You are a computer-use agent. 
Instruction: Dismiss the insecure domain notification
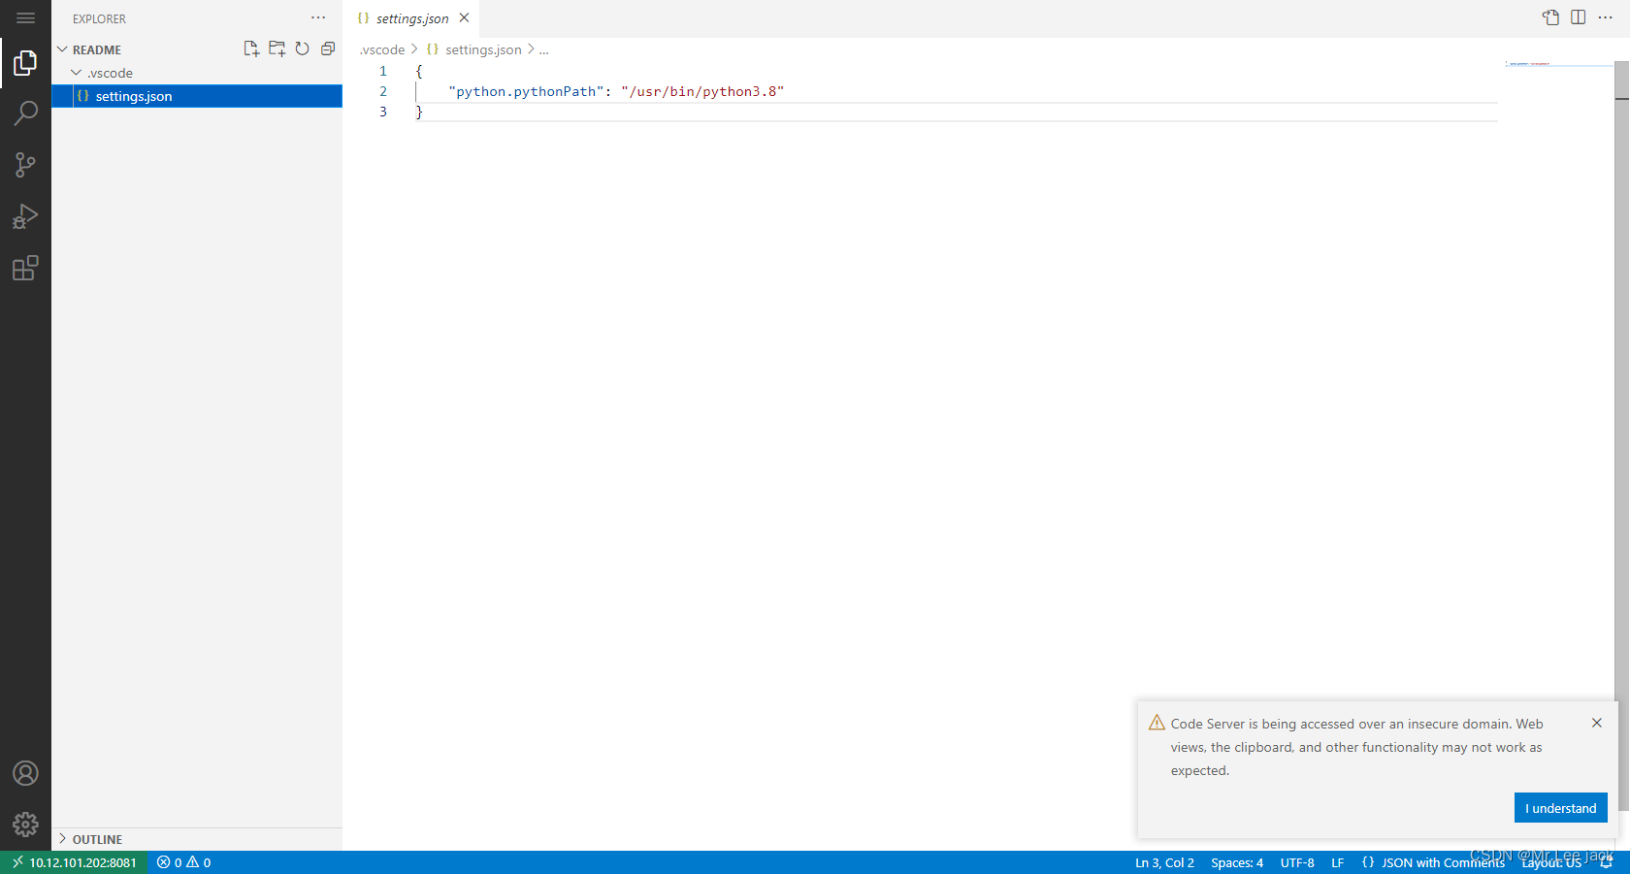[x=1597, y=723]
